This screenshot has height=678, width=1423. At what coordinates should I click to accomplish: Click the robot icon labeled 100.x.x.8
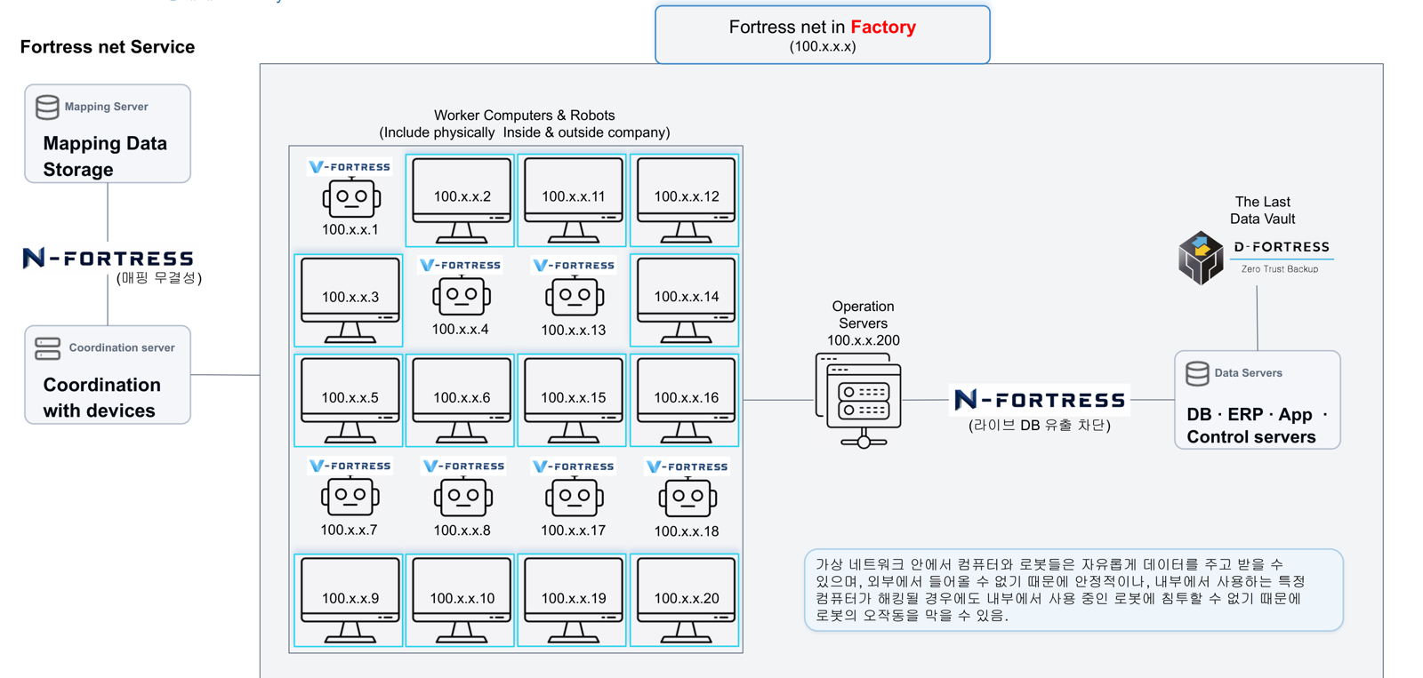[x=462, y=497]
